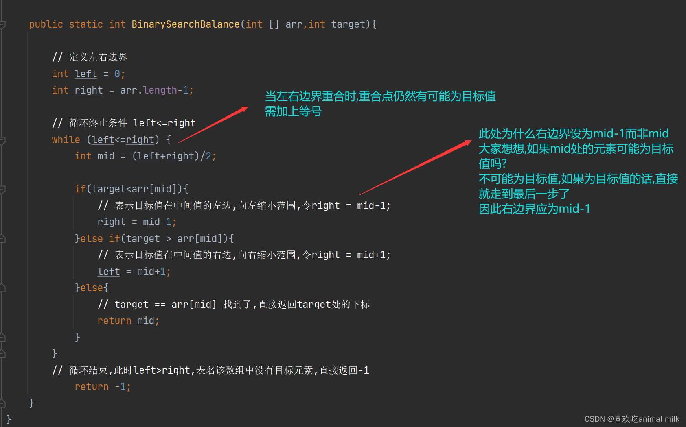
Task: Click 'target' parameter in the method signature
Action: (x=348, y=24)
